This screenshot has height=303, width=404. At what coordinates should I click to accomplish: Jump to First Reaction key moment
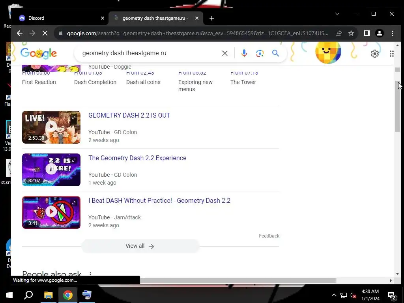pos(39,82)
